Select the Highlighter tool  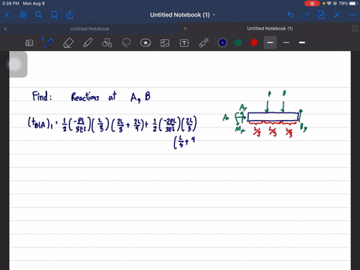[x=88, y=43]
